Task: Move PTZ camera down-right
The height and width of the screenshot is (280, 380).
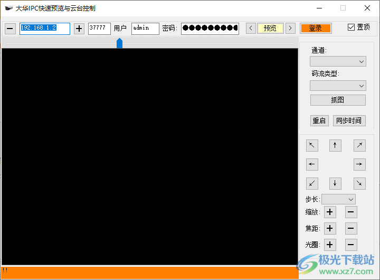Action: tap(359, 183)
